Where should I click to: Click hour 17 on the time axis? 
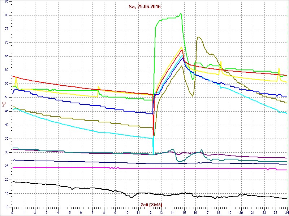207,212
